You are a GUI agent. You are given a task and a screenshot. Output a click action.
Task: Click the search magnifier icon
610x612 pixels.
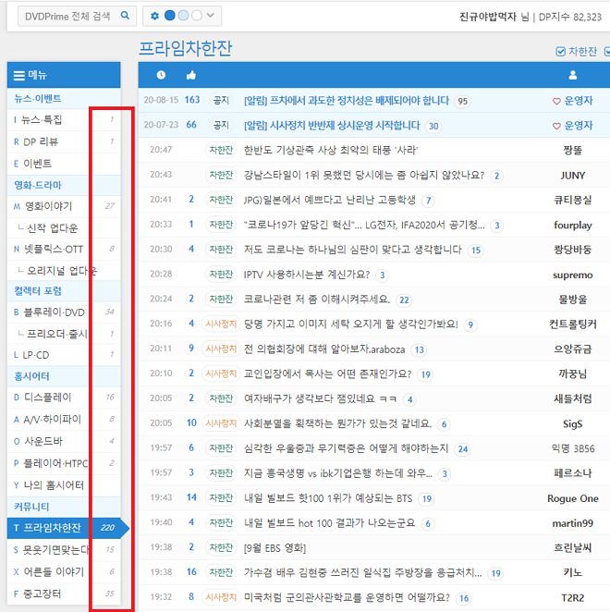125,15
